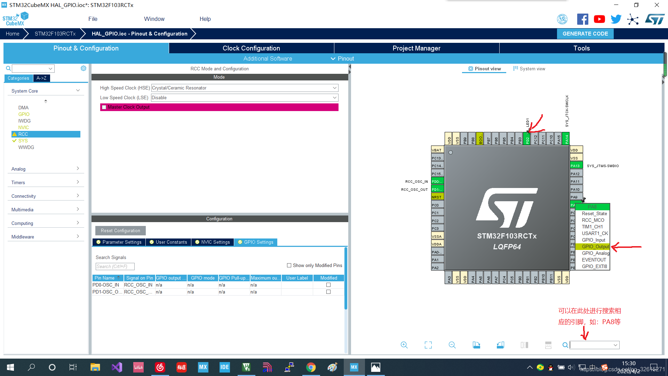The image size is (668, 376).
Task: Click the pin search magnifier icon
Action: 565,345
